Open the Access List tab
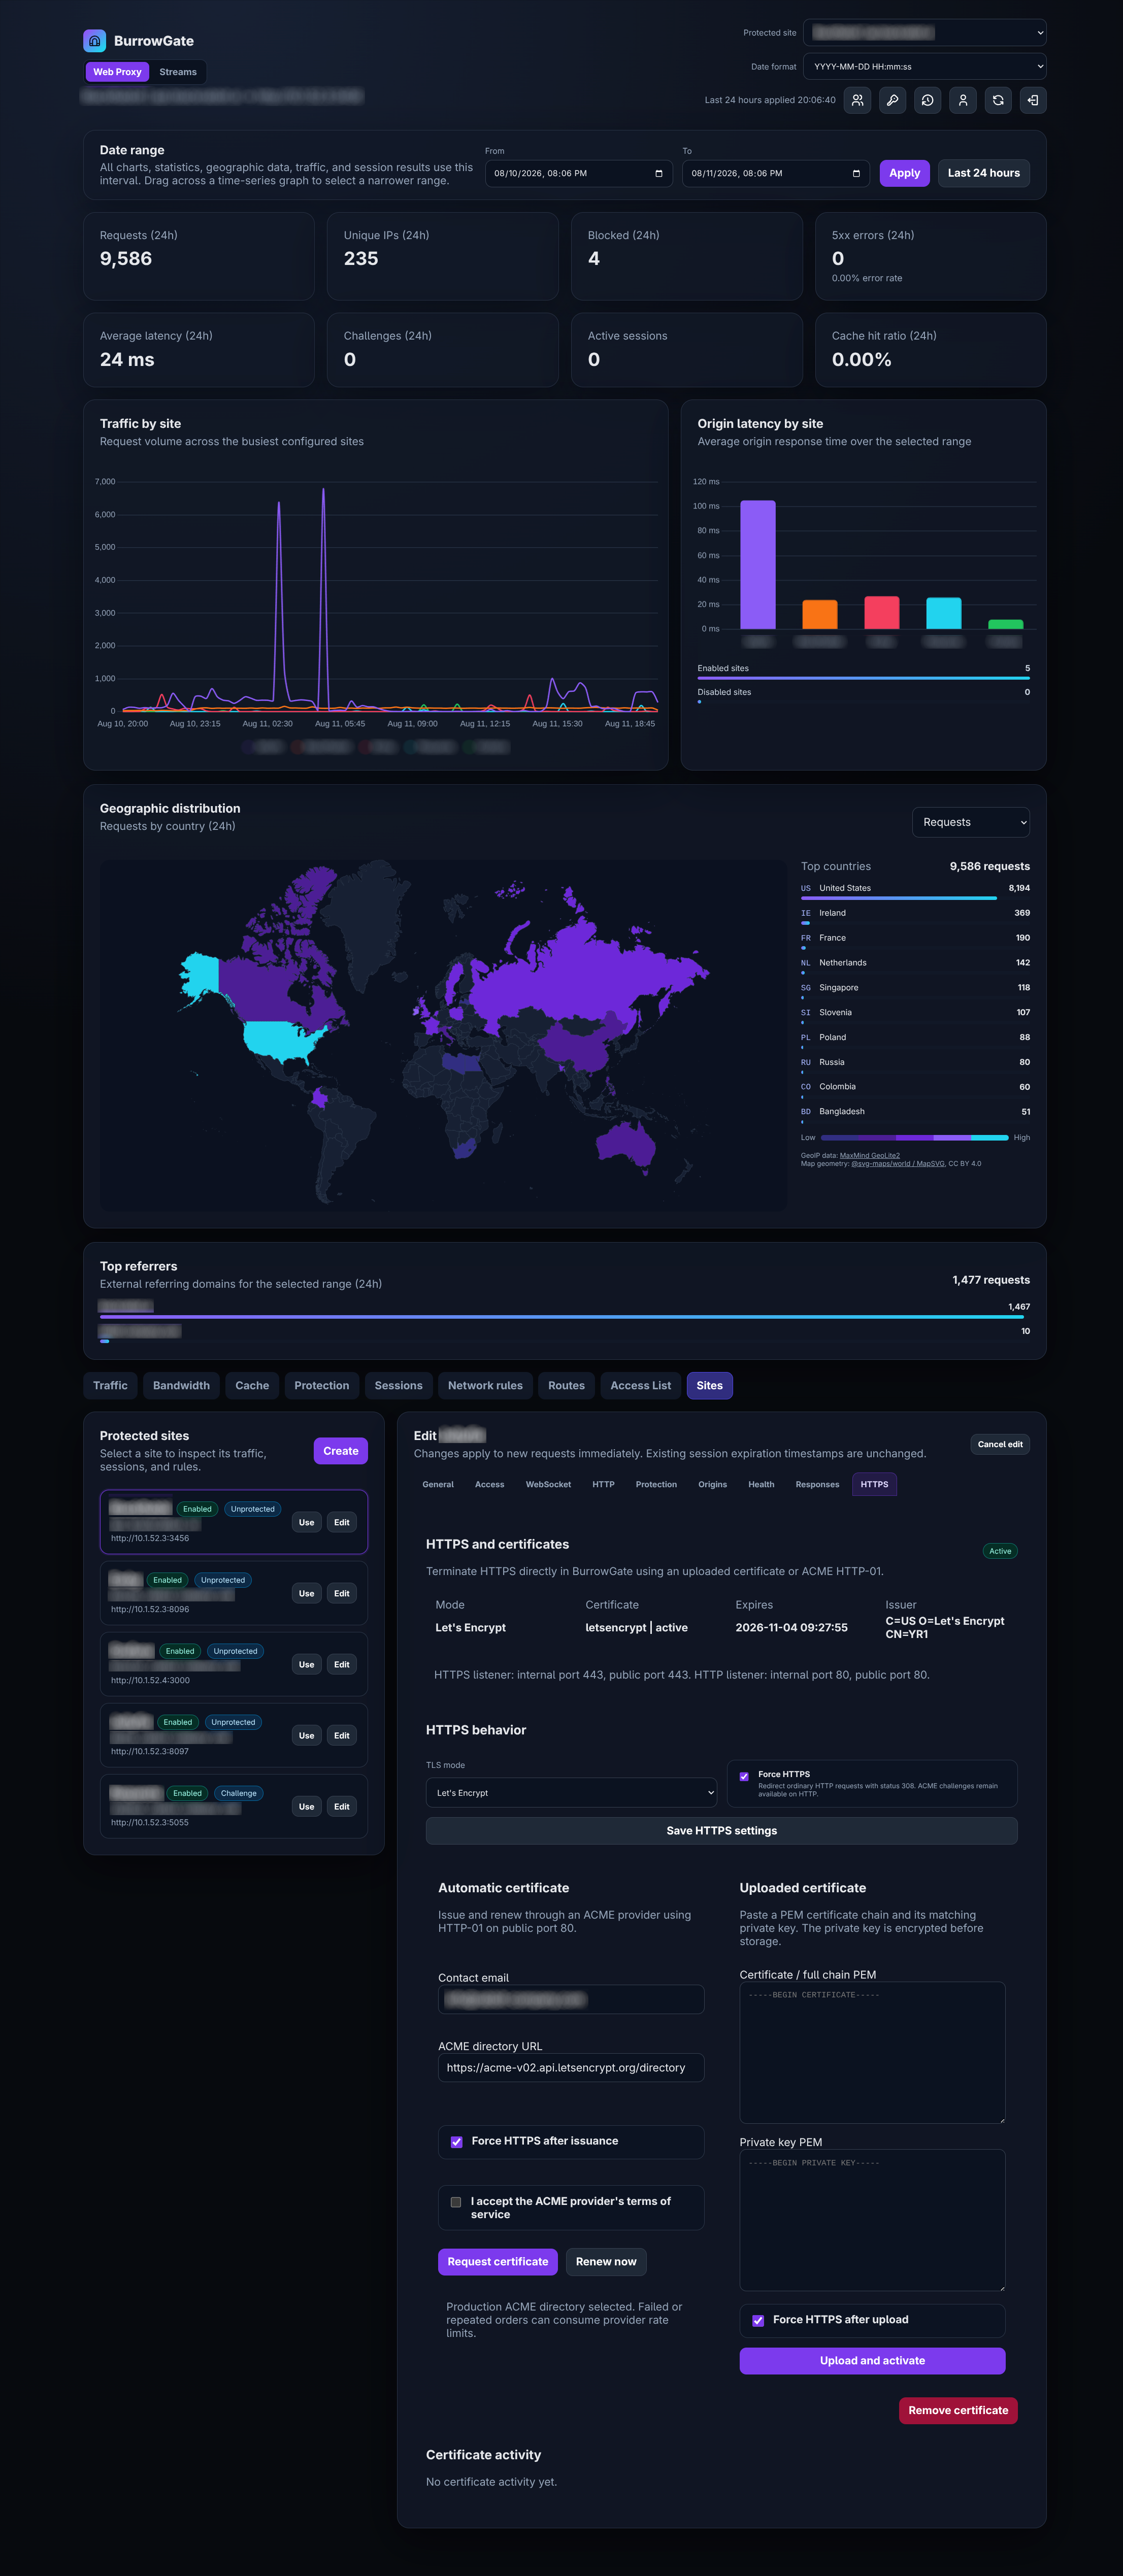Screen dimensions: 1123x2576 (x=641, y=1385)
